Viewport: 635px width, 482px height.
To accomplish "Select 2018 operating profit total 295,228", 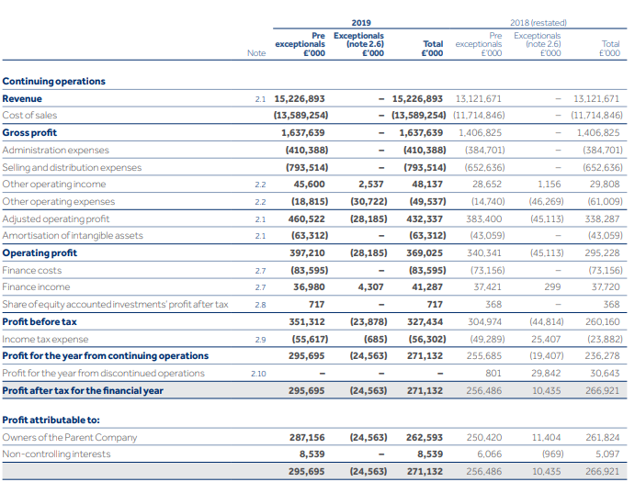I will 602,253.
